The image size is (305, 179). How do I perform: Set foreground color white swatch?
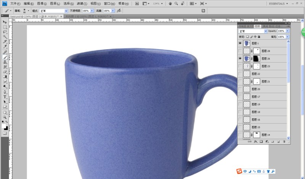coord(4,126)
